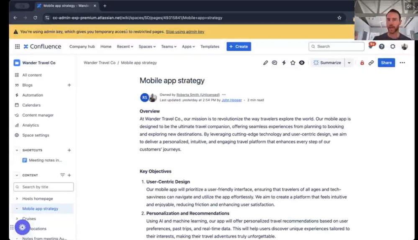
Task: Open owner ellipsis options
Action: pos(224,94)
